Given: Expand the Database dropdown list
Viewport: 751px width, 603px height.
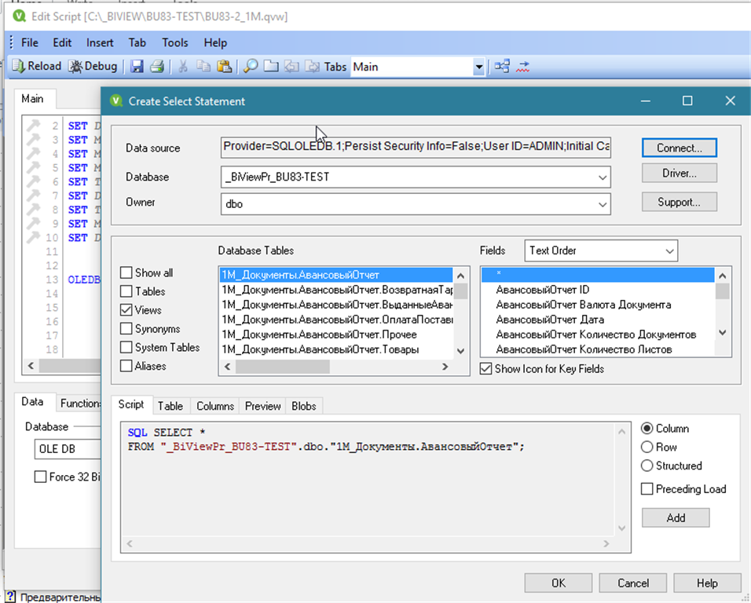Looking at the screenshot, I should coord(602,177).
